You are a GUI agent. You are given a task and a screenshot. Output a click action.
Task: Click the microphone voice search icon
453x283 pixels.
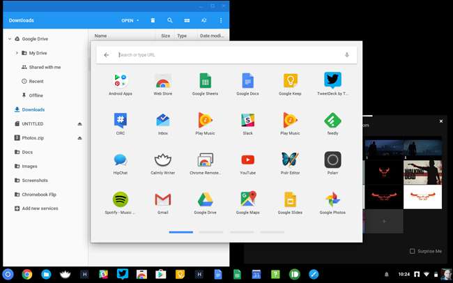click(346, 55)
